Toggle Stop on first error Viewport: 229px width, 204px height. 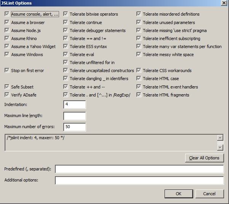[7, 71]
